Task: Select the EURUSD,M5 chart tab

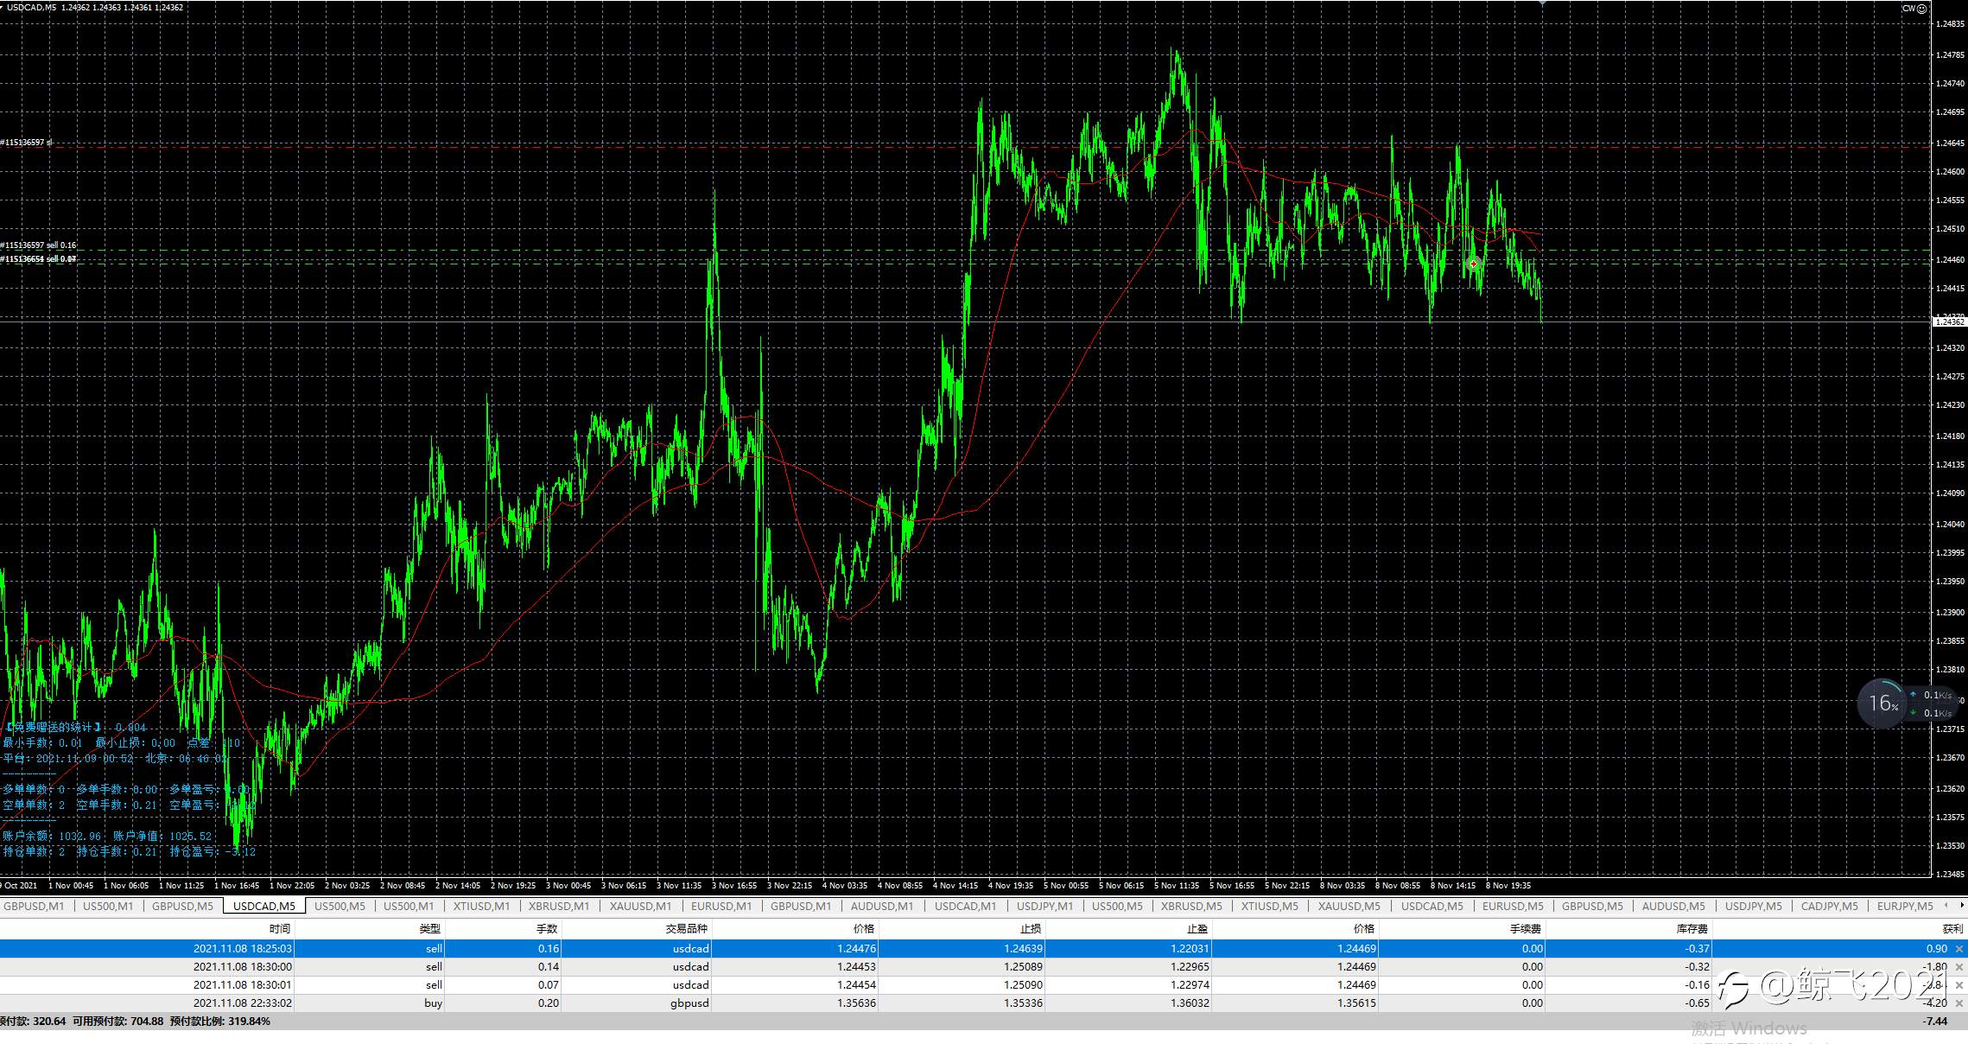Action: (1513, 907)
